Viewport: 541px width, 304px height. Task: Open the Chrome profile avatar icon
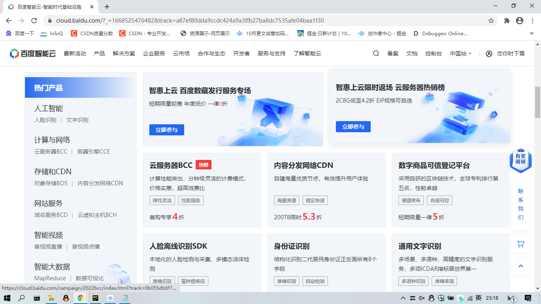tap(520, 21)
